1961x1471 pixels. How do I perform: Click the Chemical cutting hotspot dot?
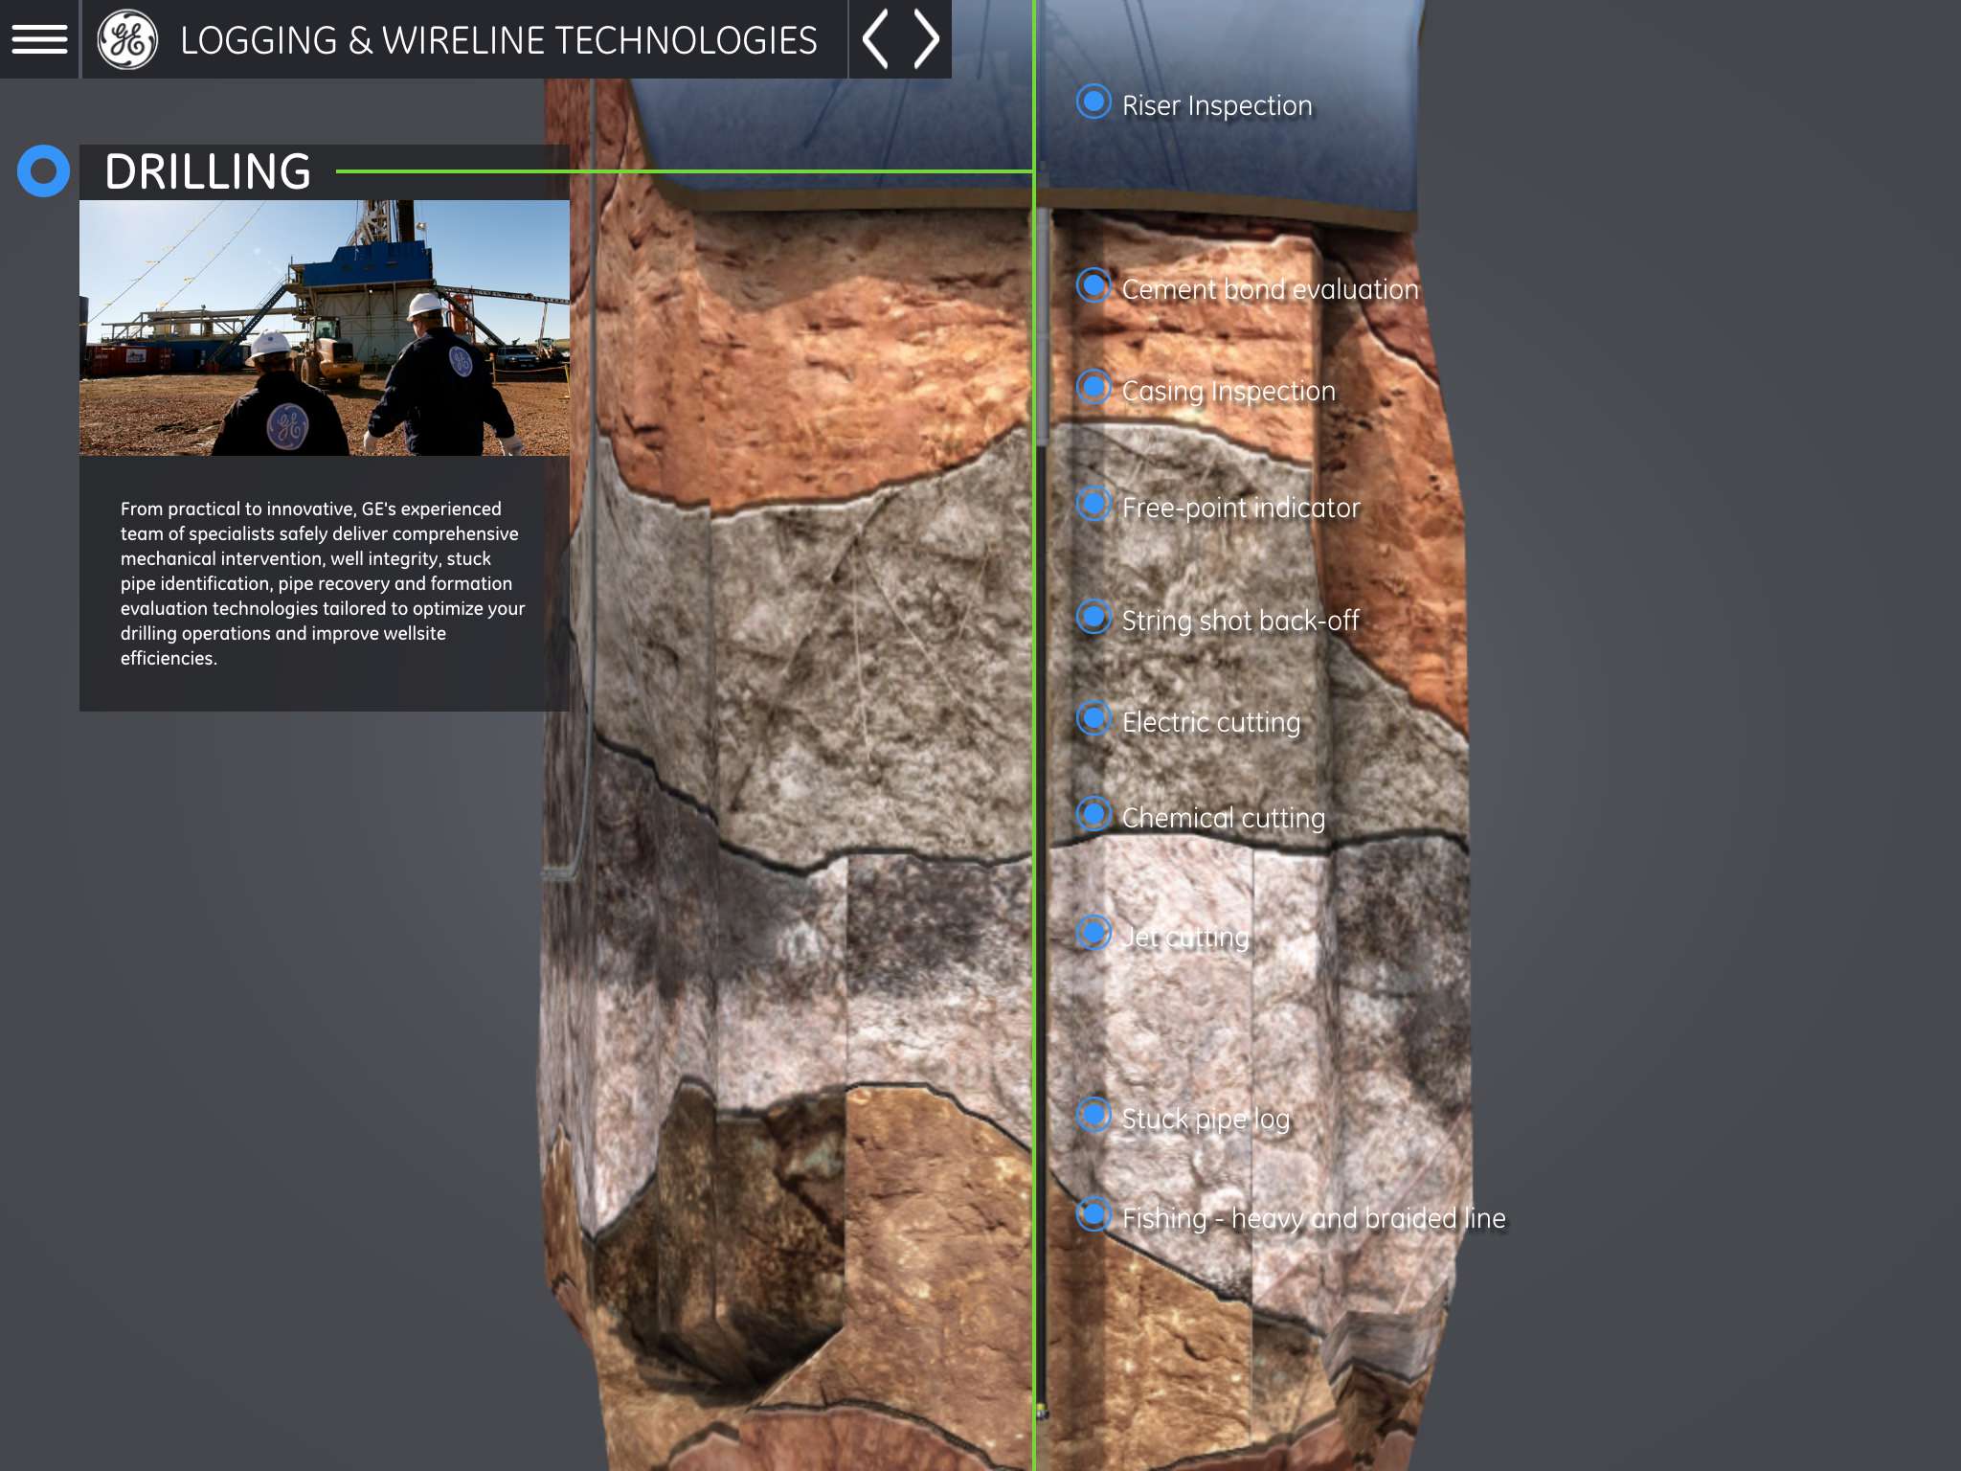pyautogui.click(x=1093, y=814)
